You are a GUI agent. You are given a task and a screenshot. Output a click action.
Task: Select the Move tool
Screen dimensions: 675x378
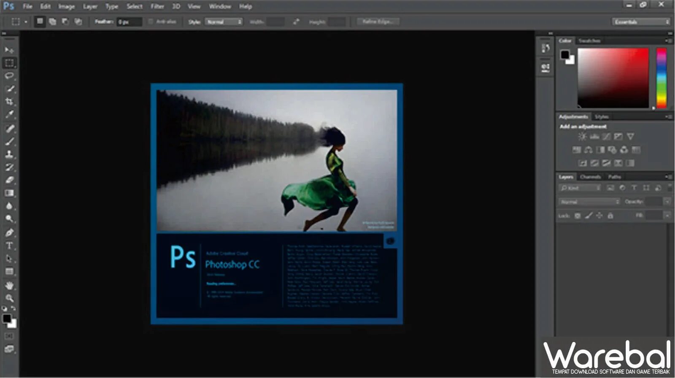click(x=9, y=50)
